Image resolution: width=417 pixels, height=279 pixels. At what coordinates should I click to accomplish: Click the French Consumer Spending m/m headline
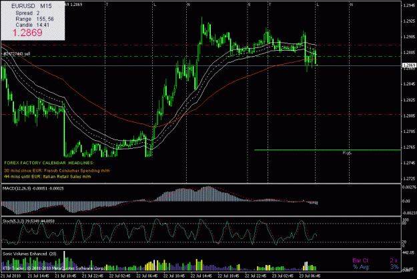tap(57, 170)
